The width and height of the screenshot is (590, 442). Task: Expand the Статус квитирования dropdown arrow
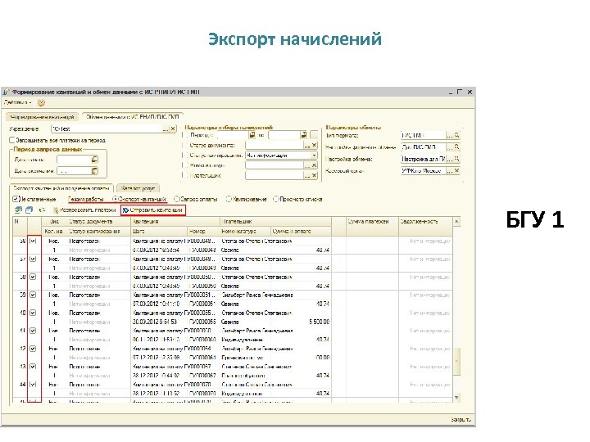(314, 156)
